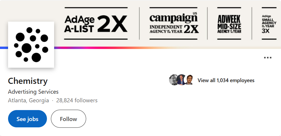
Task: Open the View all 1,034 employees link
Action: tap(226, 80)
